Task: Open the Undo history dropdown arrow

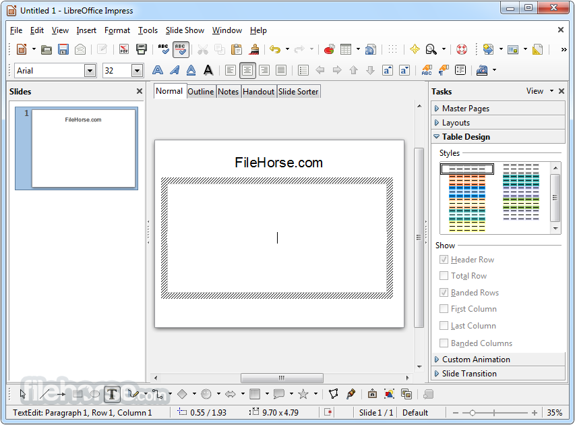Action: [287, 49]
